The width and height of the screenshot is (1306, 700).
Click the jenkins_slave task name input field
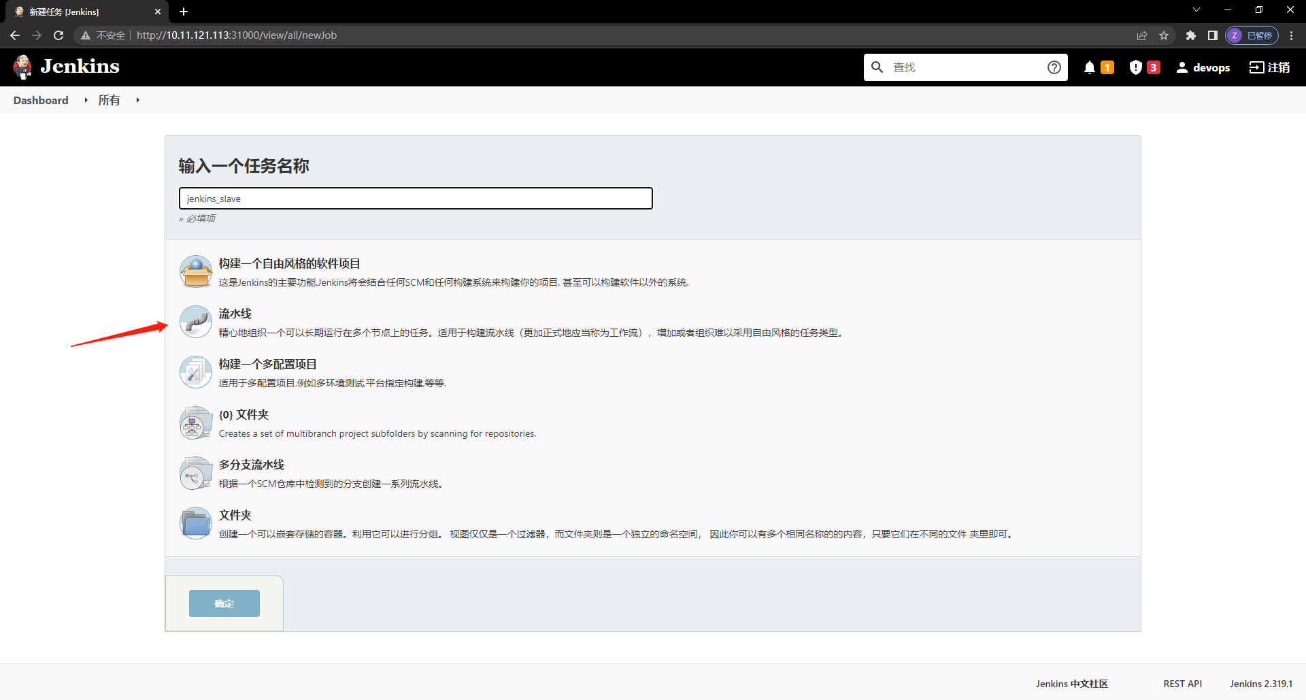[415, 198]
